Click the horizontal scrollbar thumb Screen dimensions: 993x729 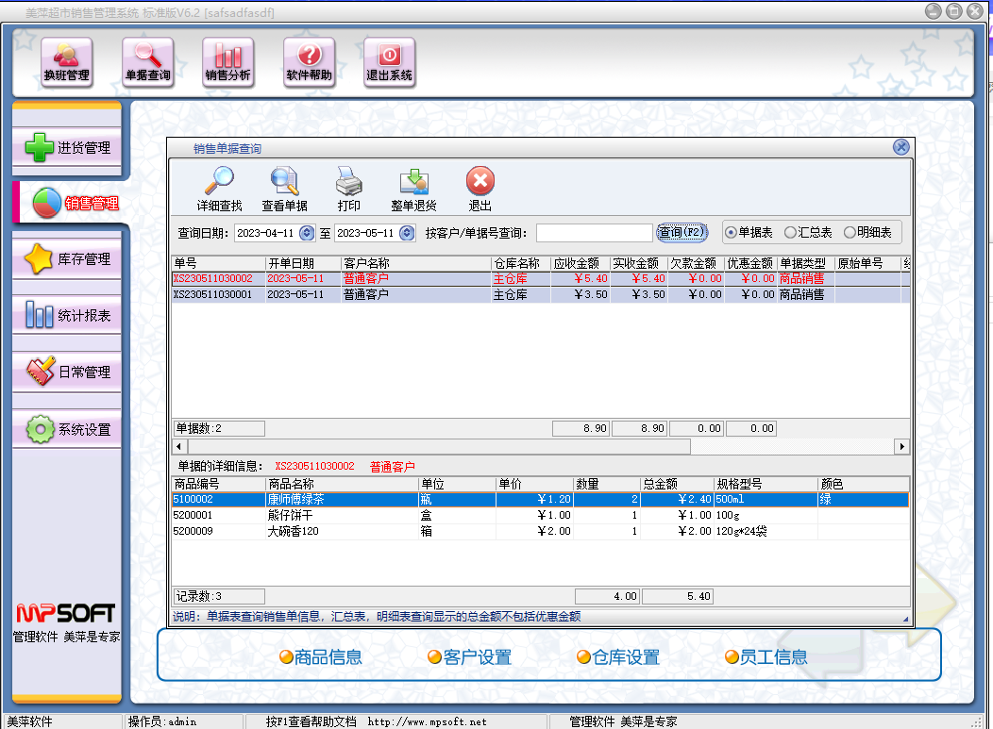point(438,446)
